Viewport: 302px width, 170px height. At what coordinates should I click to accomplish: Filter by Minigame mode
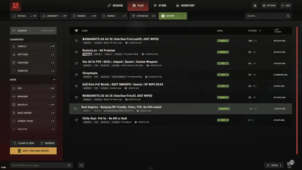[33, 96]
